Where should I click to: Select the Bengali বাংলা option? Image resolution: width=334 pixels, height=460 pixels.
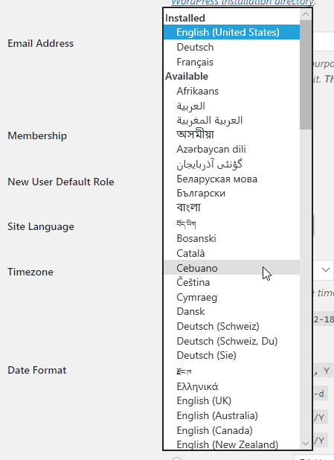click(x=231, y=208)
